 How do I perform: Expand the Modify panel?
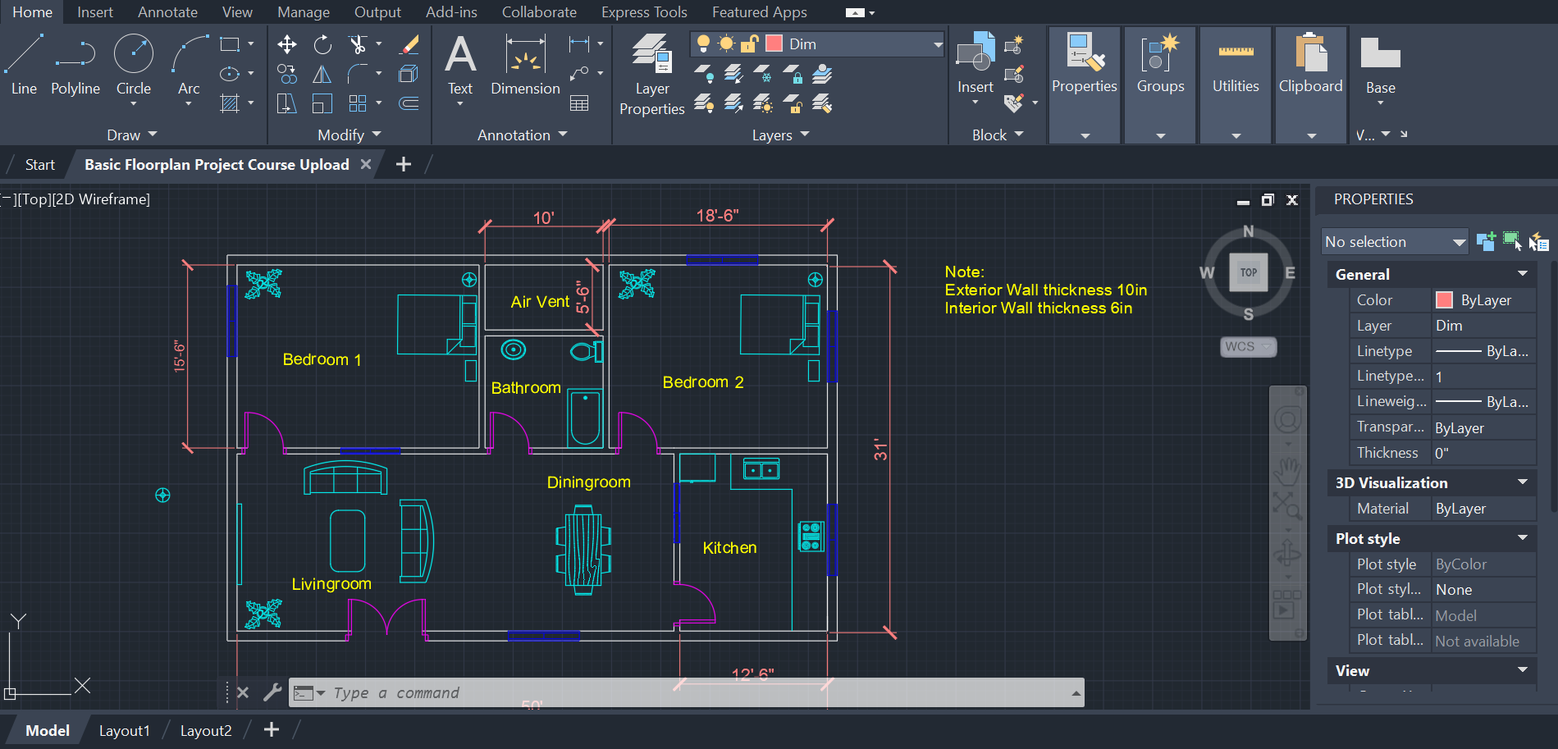(350, 135)
